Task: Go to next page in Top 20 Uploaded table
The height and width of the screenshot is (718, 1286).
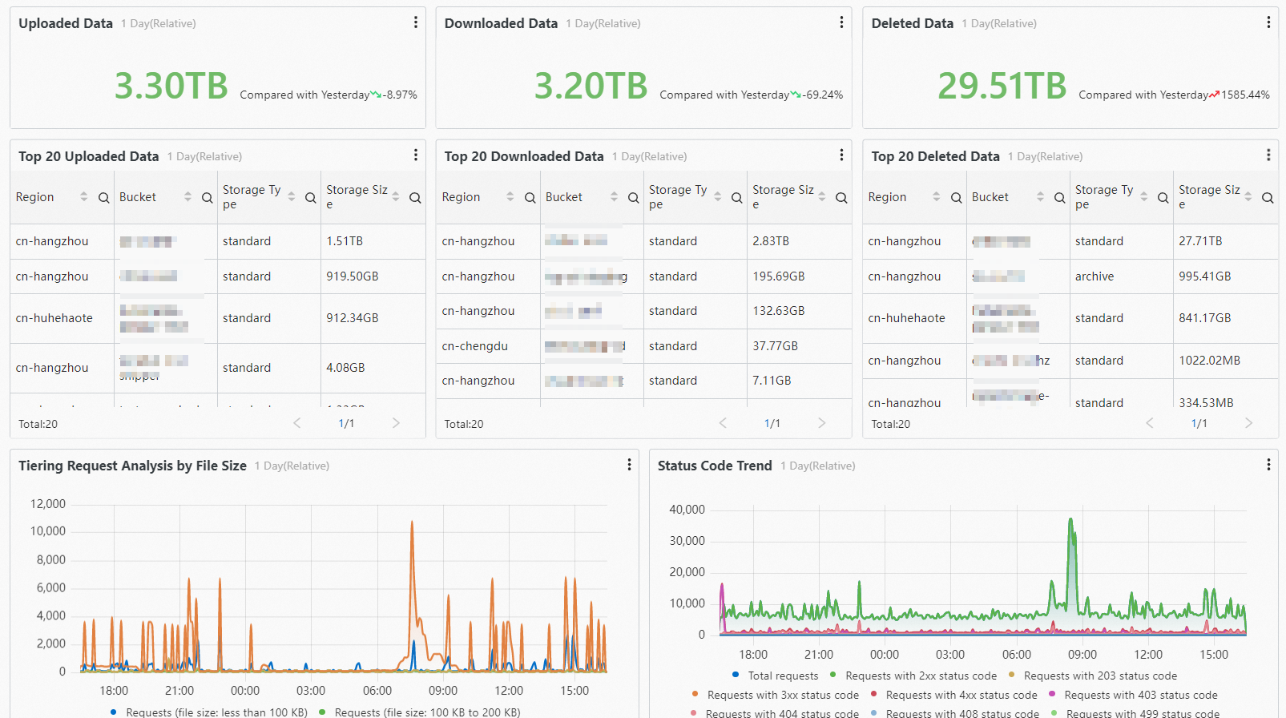Action: (x=396, y=423)
